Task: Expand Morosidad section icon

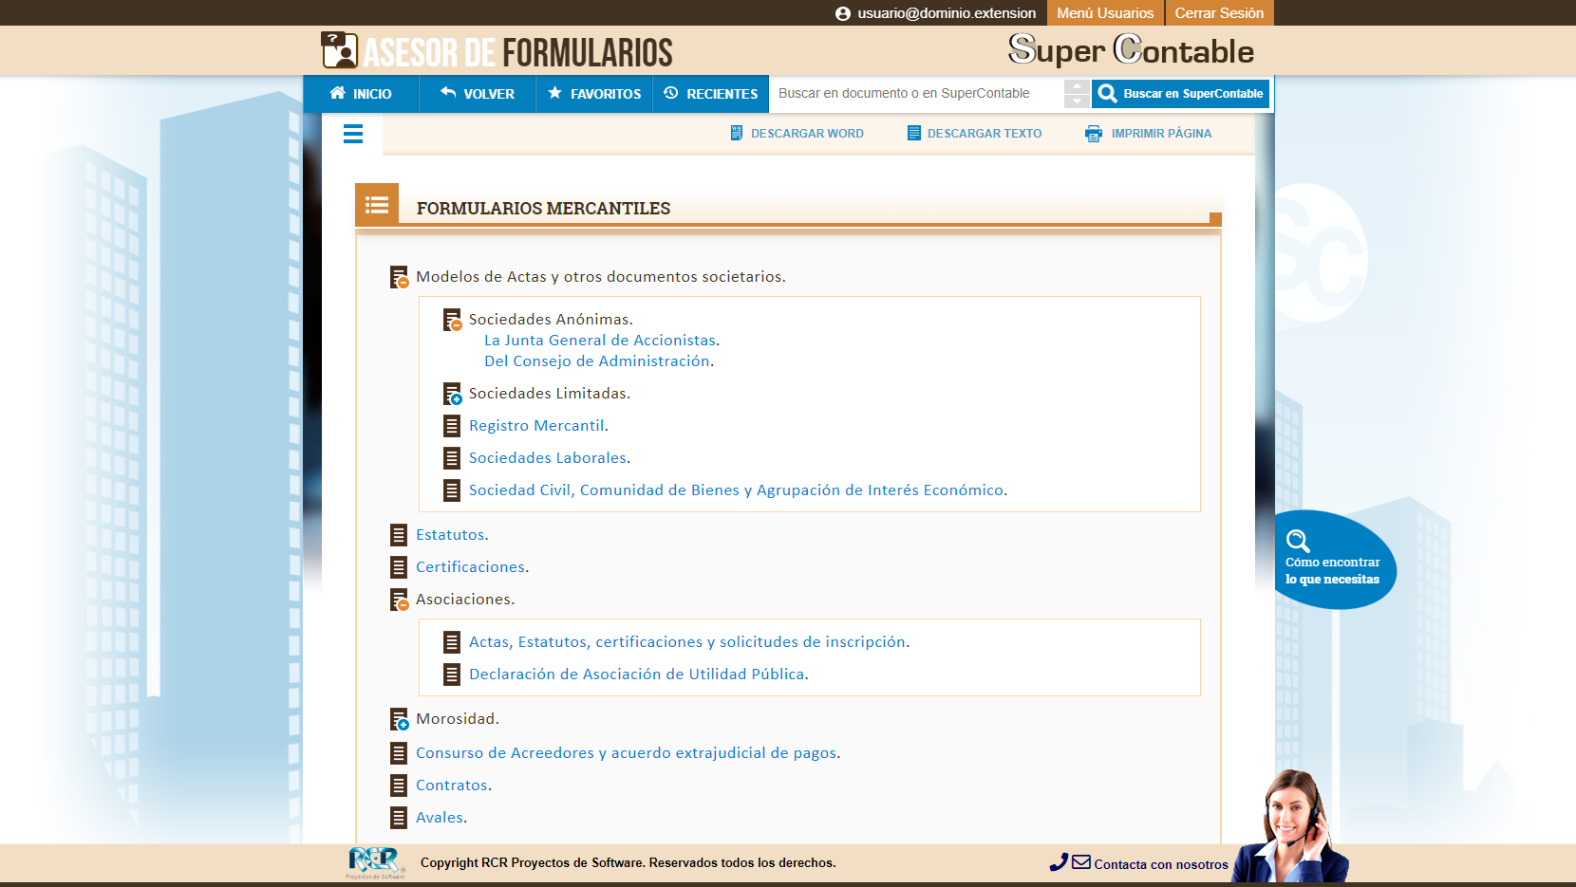Action: [400, 719]
